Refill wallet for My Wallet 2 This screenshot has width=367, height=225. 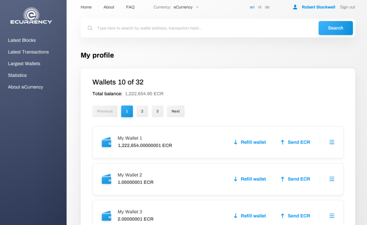(250, 179)
